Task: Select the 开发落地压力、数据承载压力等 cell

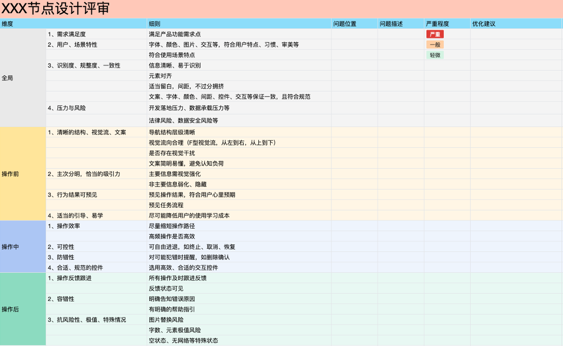Action: (x=239, y=108)
